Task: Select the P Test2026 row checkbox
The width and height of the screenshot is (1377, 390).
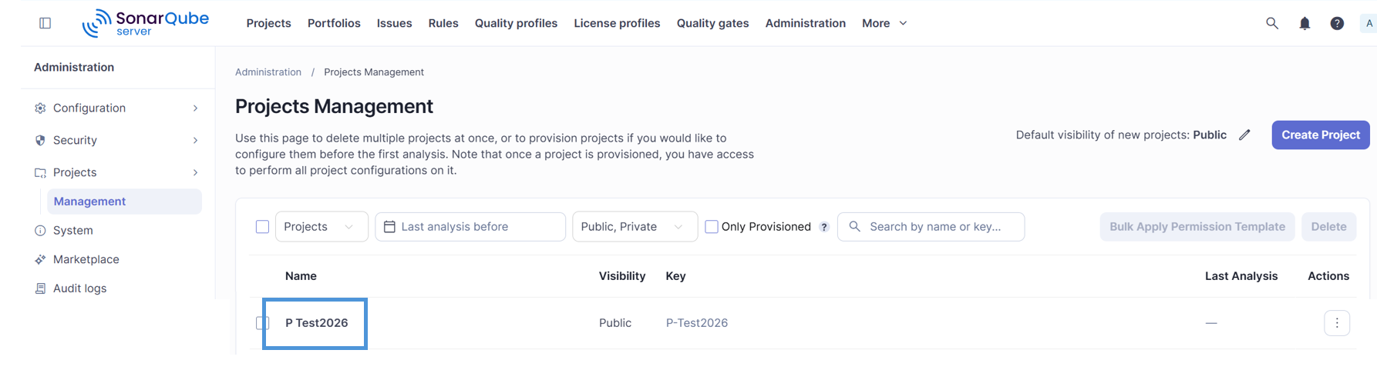Action: pyautogui.click(x=262, y=323)
